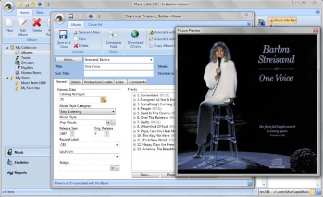This screenshot has height=197, width=323.
Task: Open Music section in navigation pane
Action: click(x=27, y=153)
